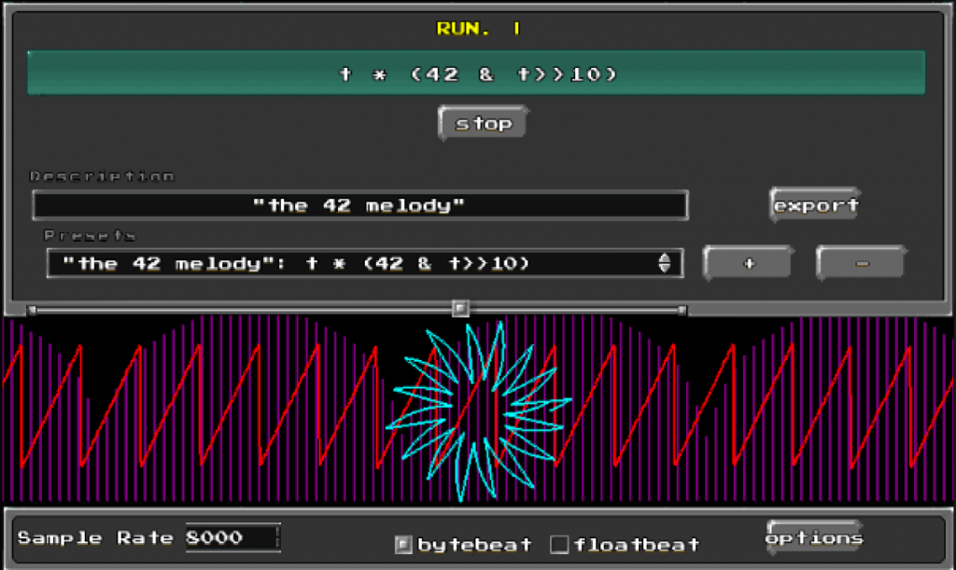Click the - button to remove a preset
The width and height of the screenshot is (956, 570).
click(x=860, y=263)
